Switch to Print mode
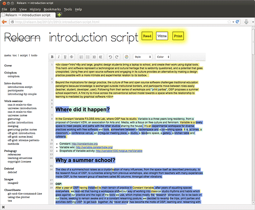The height and width of the screenshot is (210, 255). point(178,36)
